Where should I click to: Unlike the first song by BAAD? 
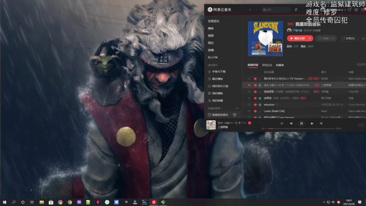tap(255, 79)
